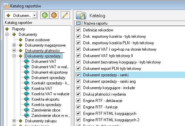Select Dane osobowe tree item

coord(37,40)
